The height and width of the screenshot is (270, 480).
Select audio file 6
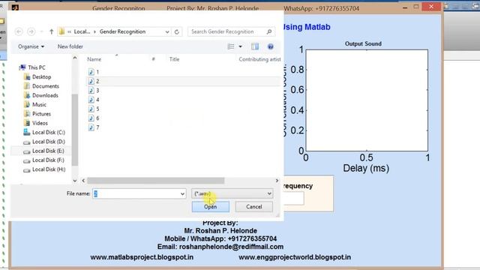[x=94, y=118]
